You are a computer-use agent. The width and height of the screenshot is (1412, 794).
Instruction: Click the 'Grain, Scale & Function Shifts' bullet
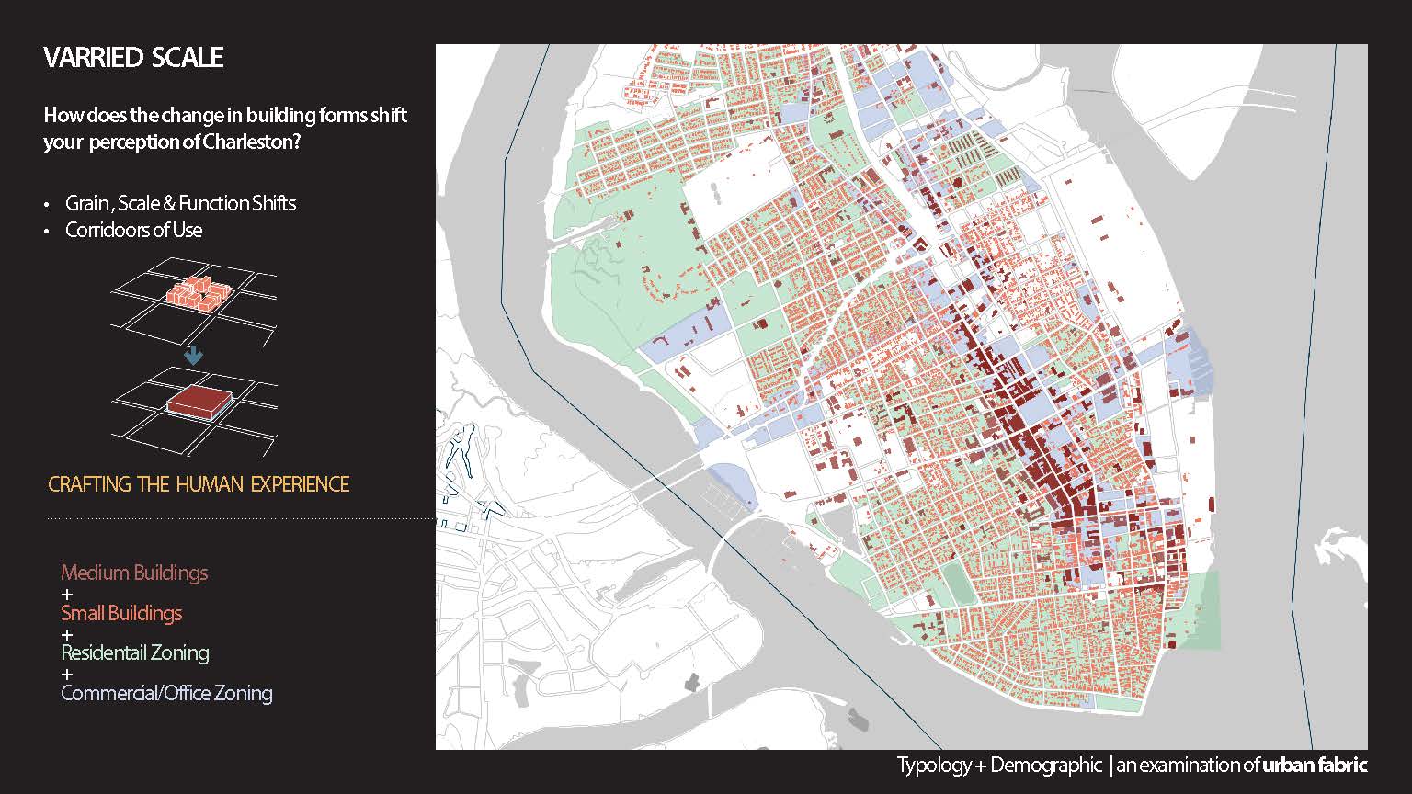(x=180, y=203)
